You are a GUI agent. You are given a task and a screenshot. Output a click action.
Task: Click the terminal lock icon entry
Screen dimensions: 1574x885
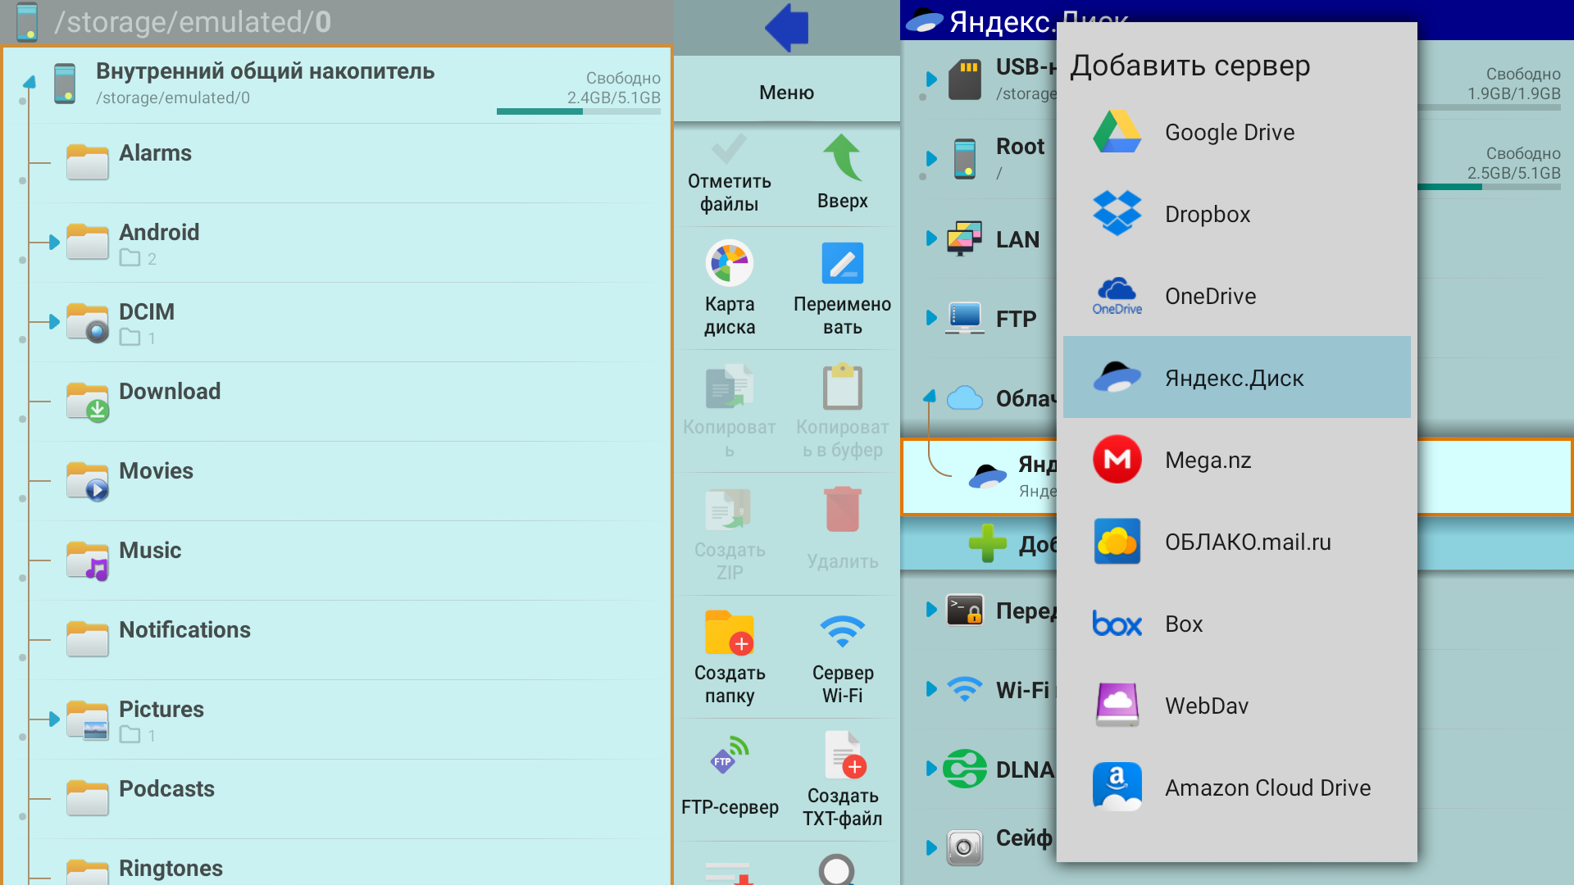point(965,610)
